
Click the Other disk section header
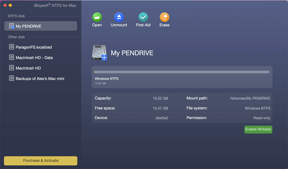click(16, 37)
